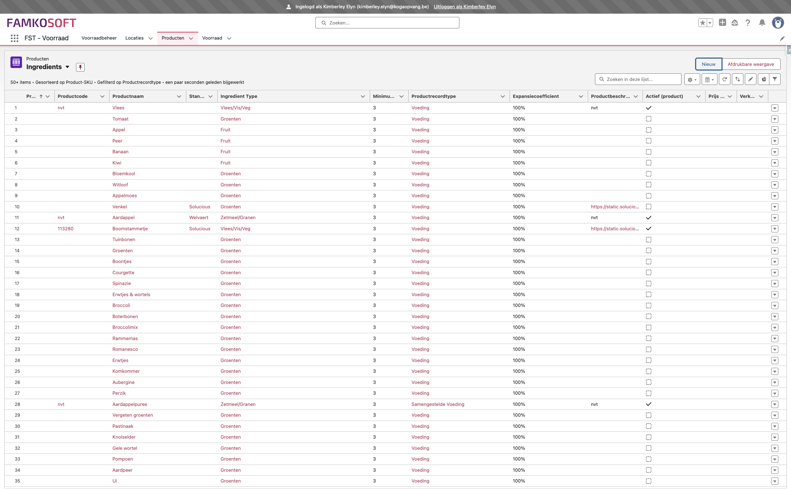791x489 pixels.
Task: Open the App Launcher grid icon
Action: (x=14, y=38)
